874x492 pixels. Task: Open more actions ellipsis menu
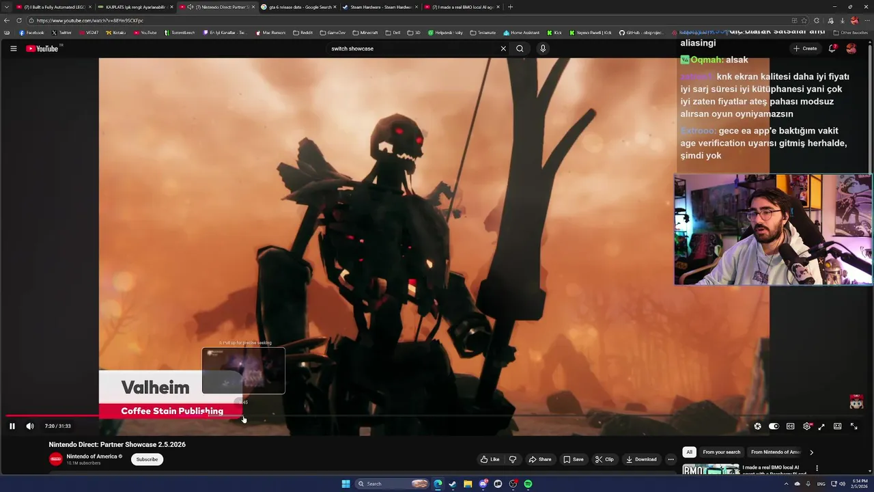coord(671,459)
